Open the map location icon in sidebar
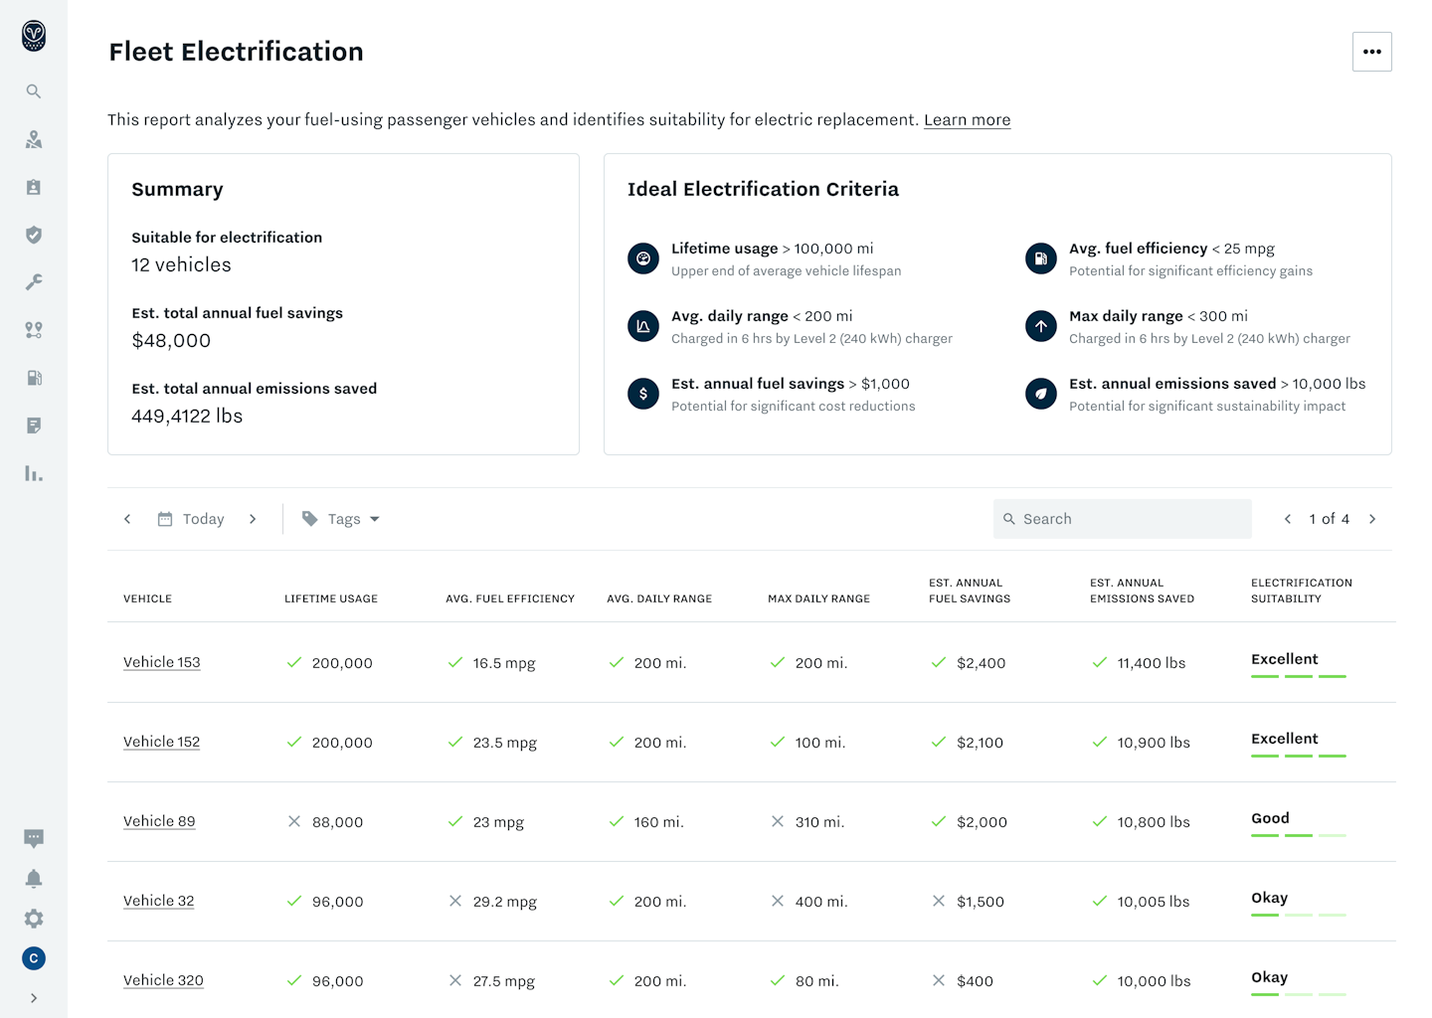The image size is (1432, 1018). 34,139
